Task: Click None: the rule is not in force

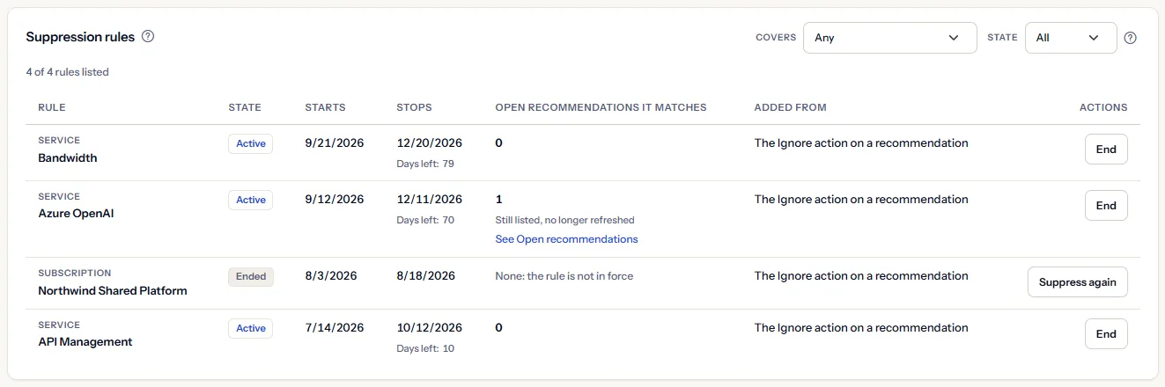Action: (x=564, y=276)
